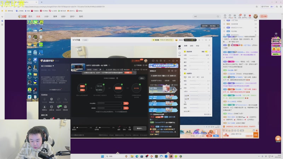Screen dimensions: 283x159
Task: Open the 分类 dropdown in Douyu navigation
Action: 47,16
